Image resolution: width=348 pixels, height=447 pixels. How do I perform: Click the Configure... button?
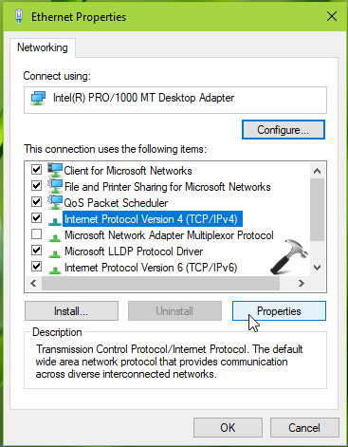284,130
